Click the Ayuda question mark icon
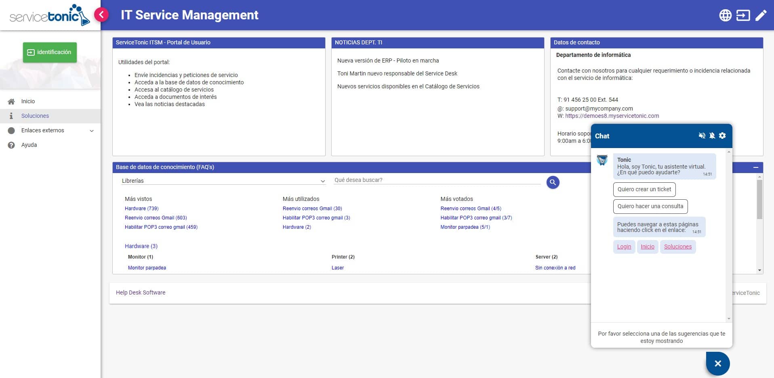The width and height of the screenshot is (774, 378). pos(11,145)
